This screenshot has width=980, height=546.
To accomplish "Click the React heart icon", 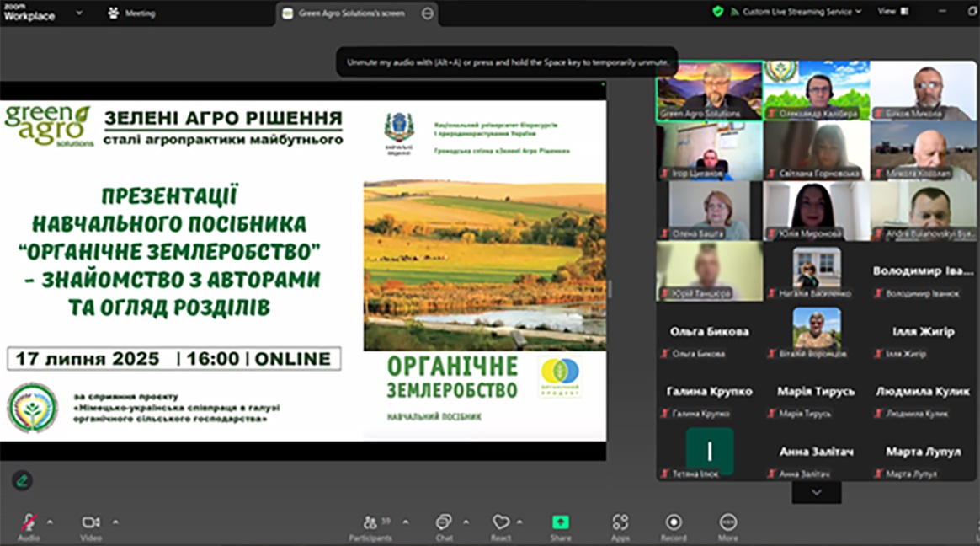I will coord(501,523).
